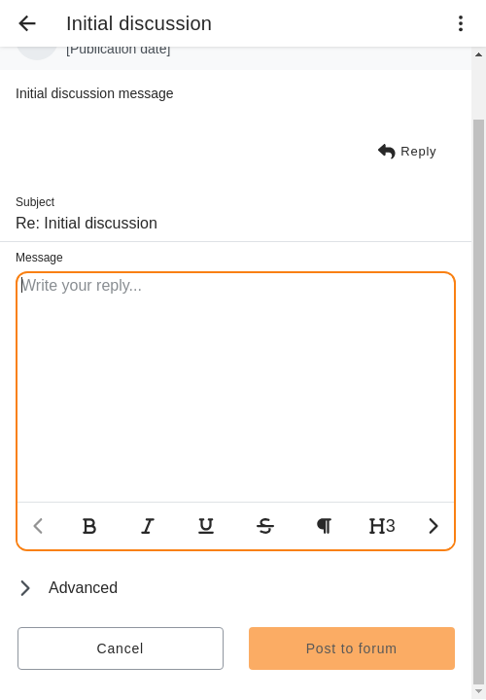Show previous editor toolbar buttons
Viewport: 486px width, 700px height.
38,526
